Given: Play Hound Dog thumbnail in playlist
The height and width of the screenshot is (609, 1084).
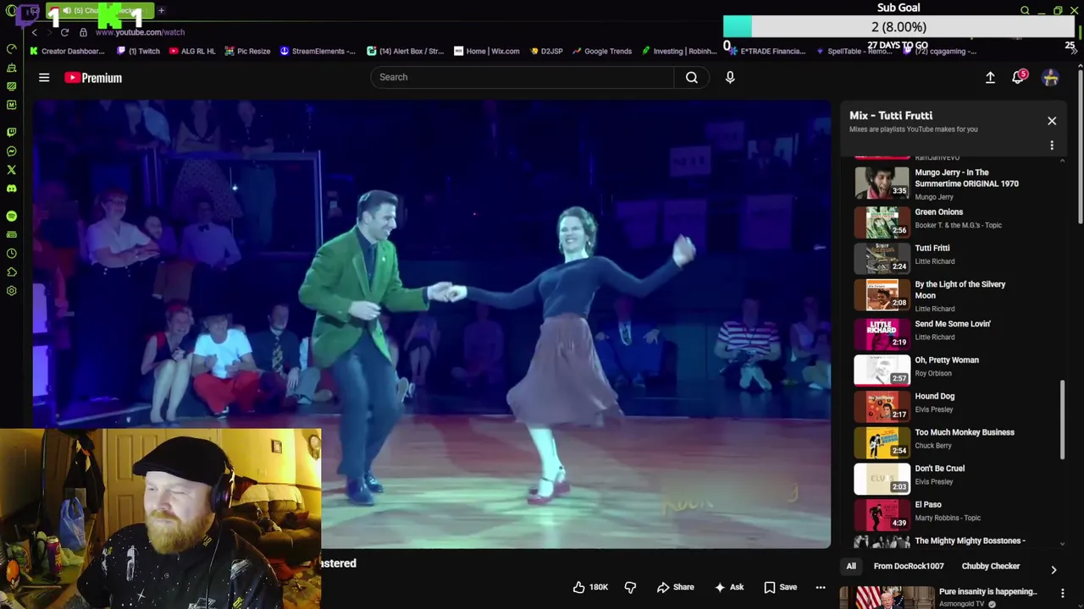Looking at the screenshot, I should (x=882, y=405).
